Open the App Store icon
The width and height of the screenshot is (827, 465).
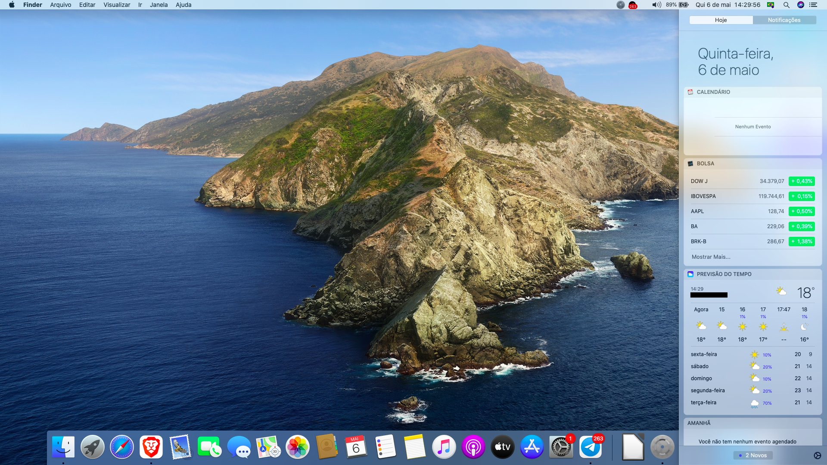[532, 447]
